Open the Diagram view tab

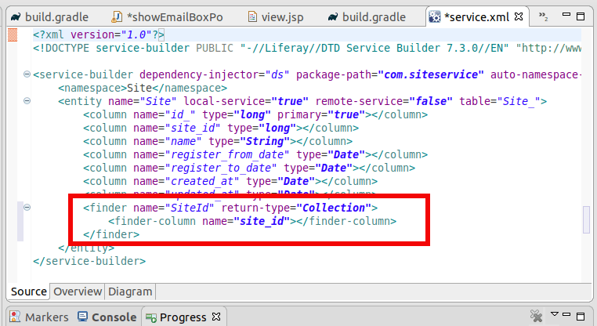point(130,292)
